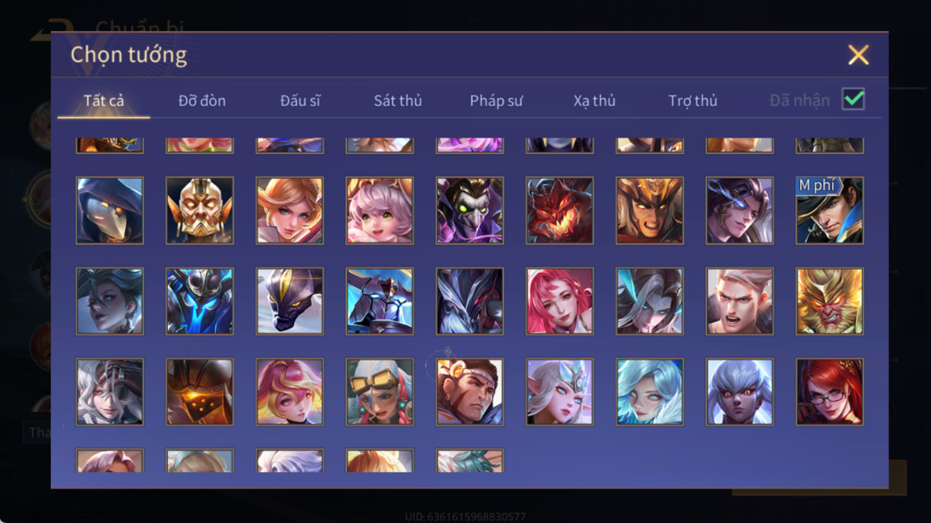Switch to the Trợ thủ tab

click(692, 100)
